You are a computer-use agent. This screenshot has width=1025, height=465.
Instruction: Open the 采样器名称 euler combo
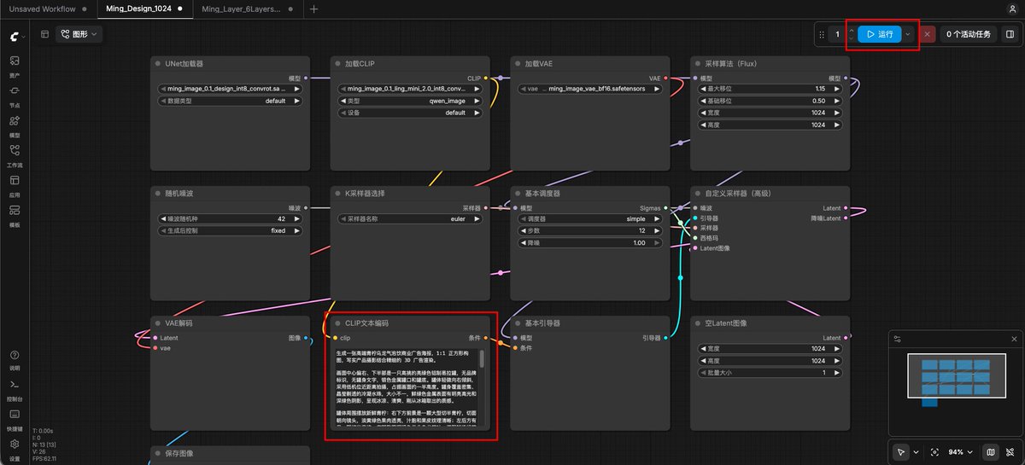[x=410, y=218]
